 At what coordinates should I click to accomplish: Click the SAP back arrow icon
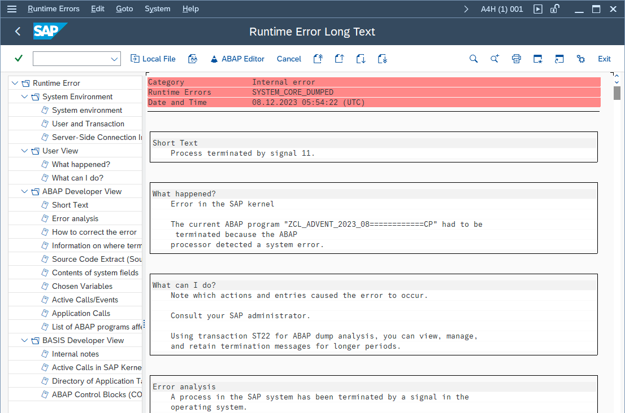pos(18,32)
